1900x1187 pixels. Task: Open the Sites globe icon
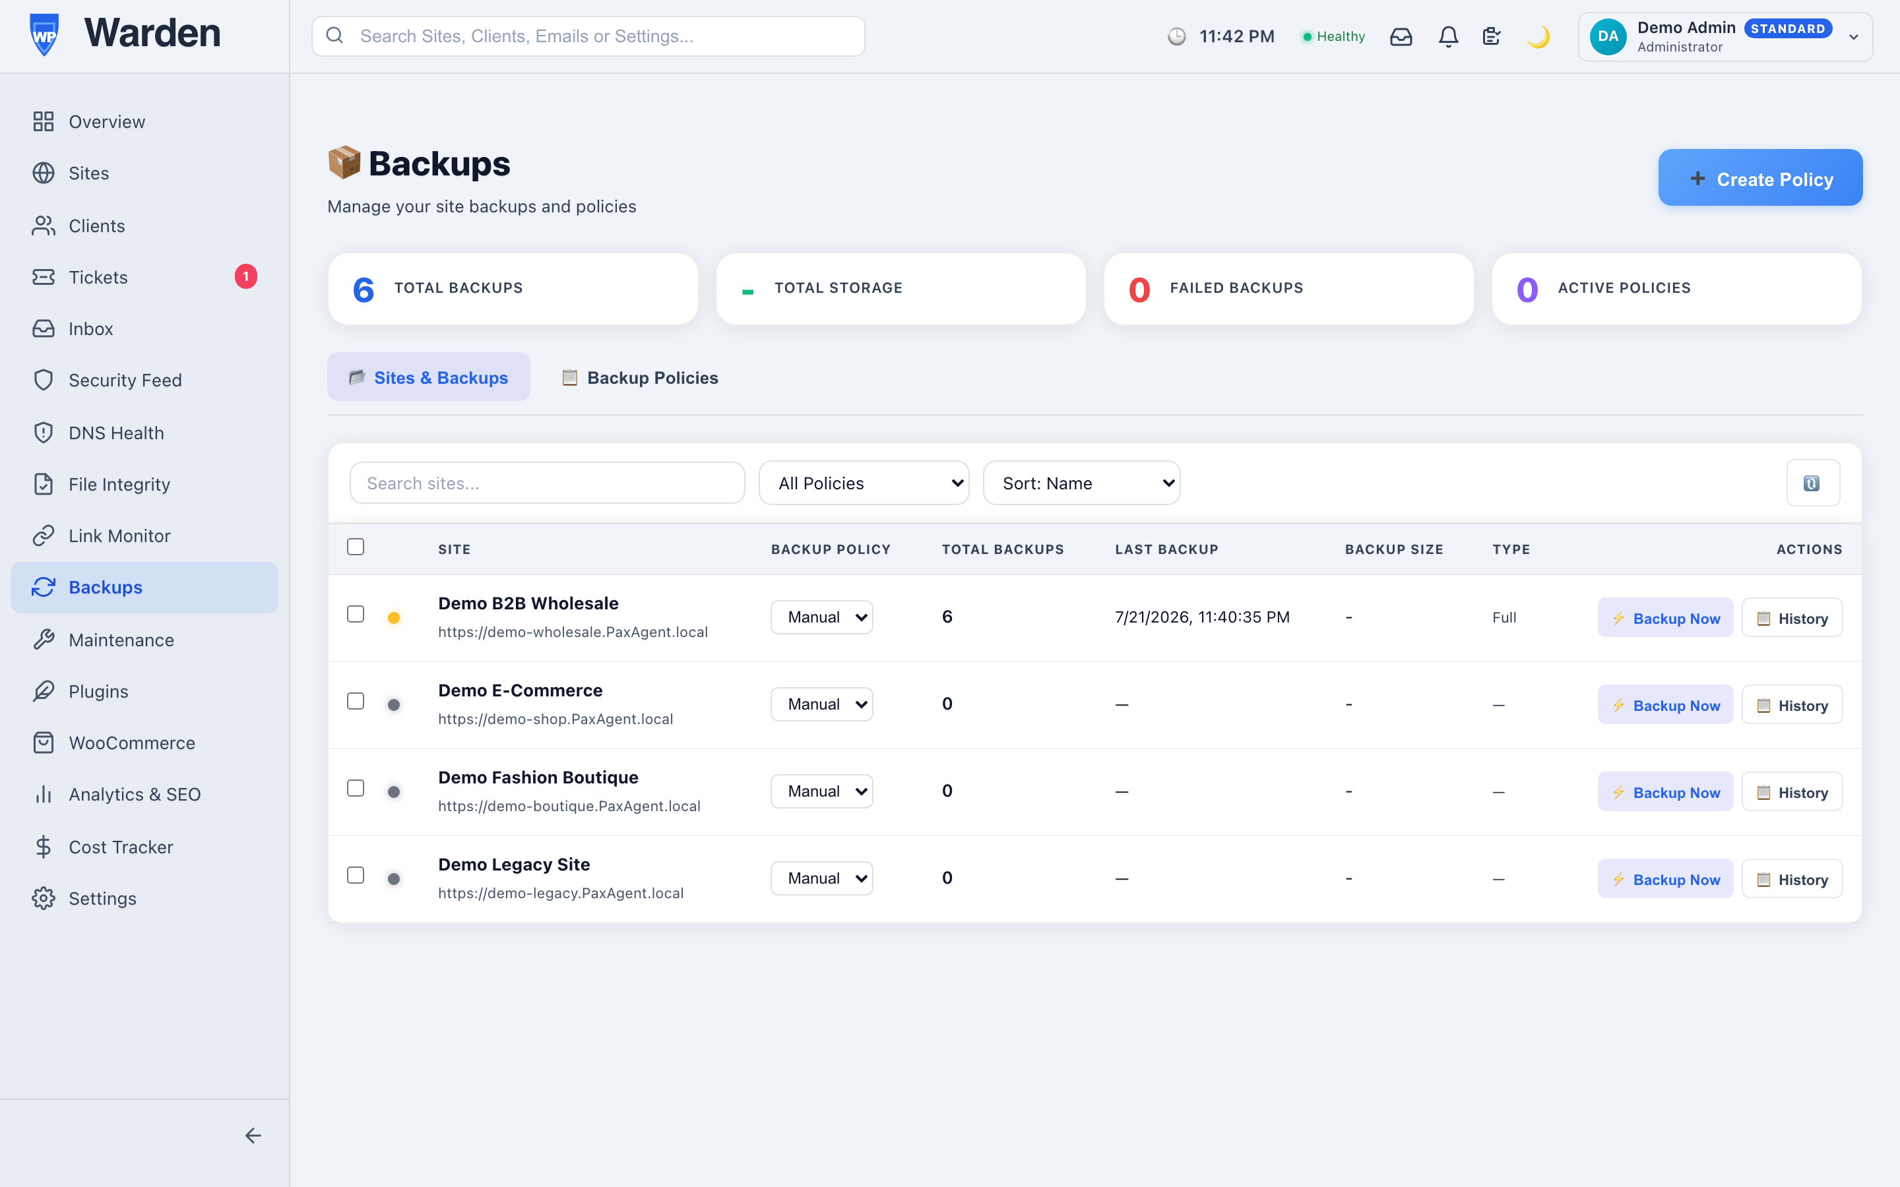click(x=43, y=173)
